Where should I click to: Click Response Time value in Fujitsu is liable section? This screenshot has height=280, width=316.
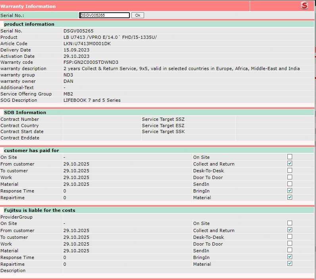point(65,257)
